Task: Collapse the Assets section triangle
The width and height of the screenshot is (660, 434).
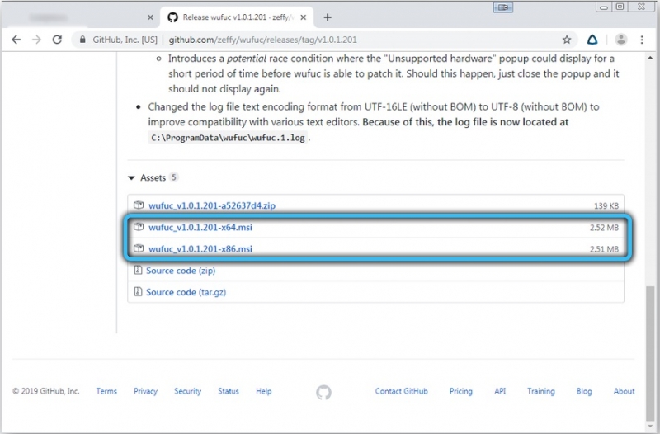Action: [131, 178]
